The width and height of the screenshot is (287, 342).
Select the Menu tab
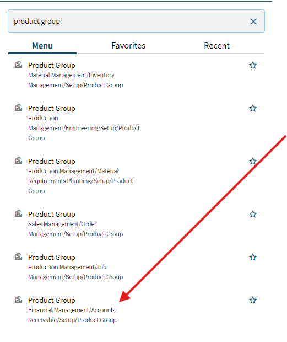tap(42, 46)
